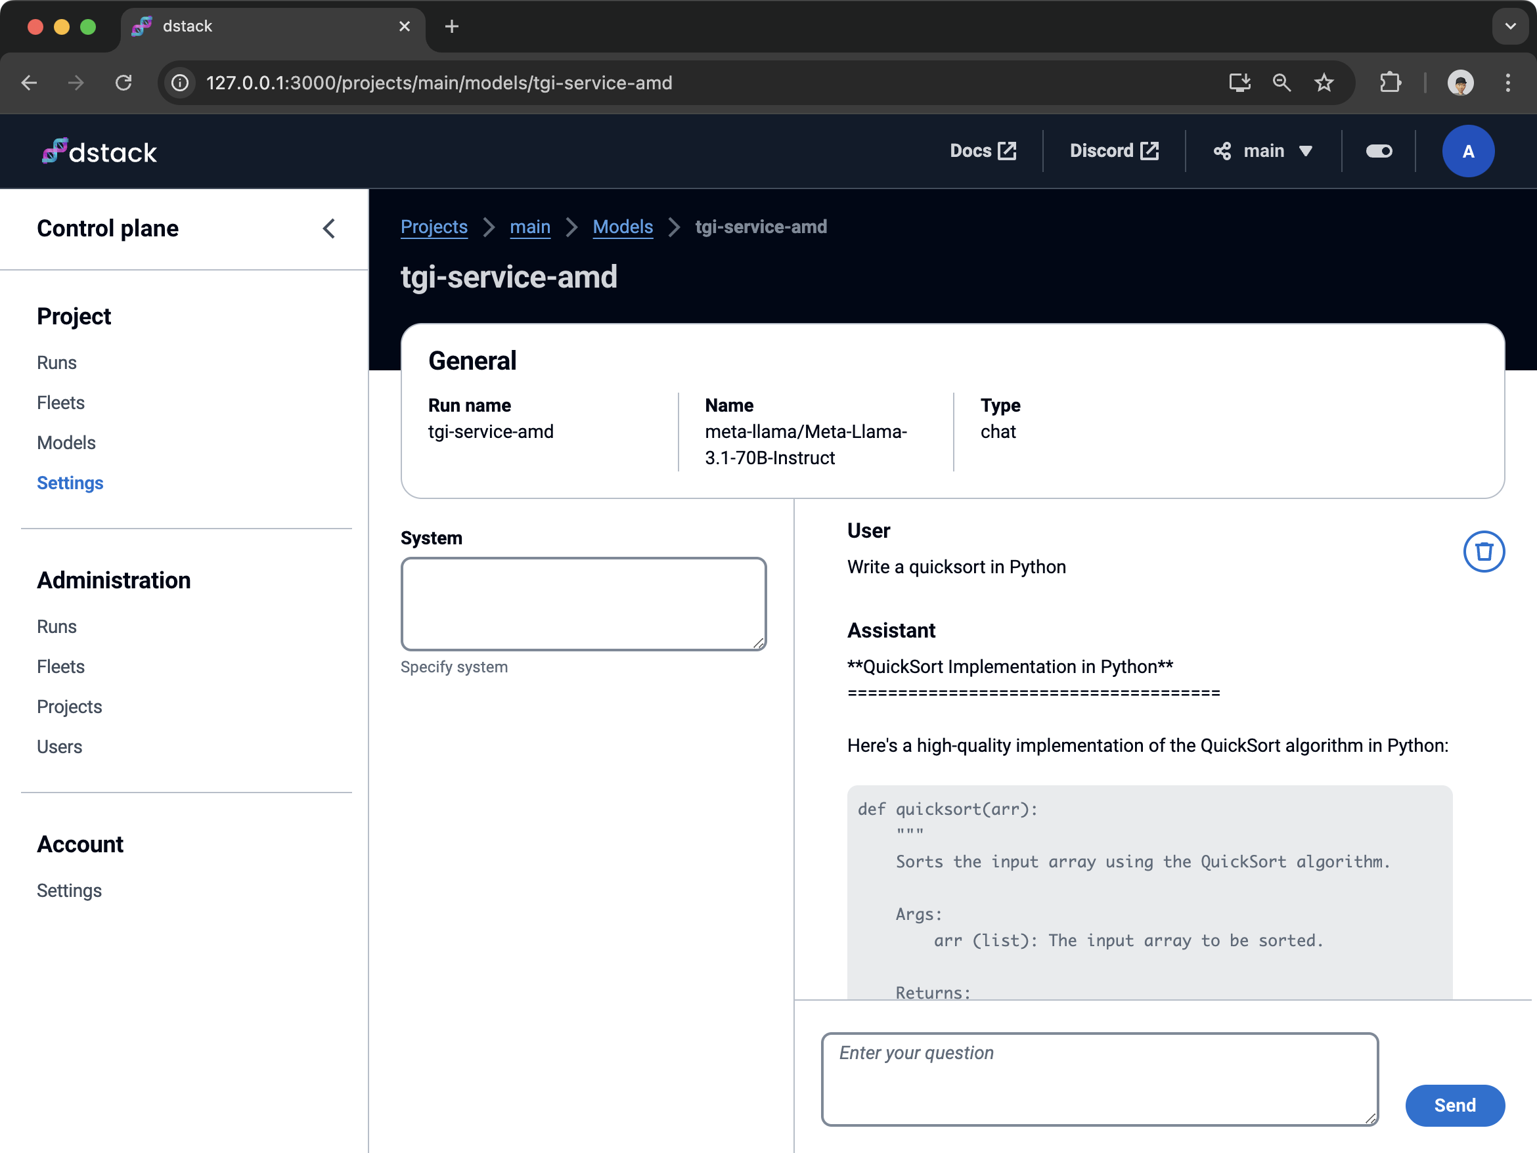Open Discord external link
The height and width of the screenshot is (1153, 1537).
[x=1114, y=152]
